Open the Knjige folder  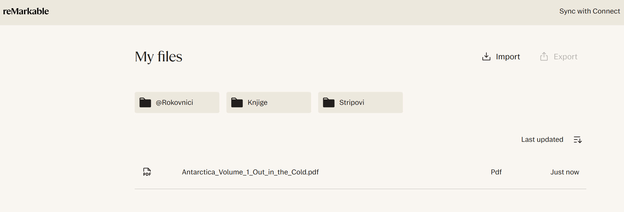pos(269,102)
